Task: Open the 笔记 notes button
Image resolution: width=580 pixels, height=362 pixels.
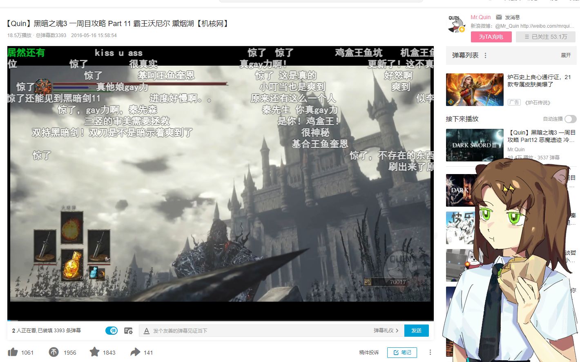Action: [x=402, y=352]
